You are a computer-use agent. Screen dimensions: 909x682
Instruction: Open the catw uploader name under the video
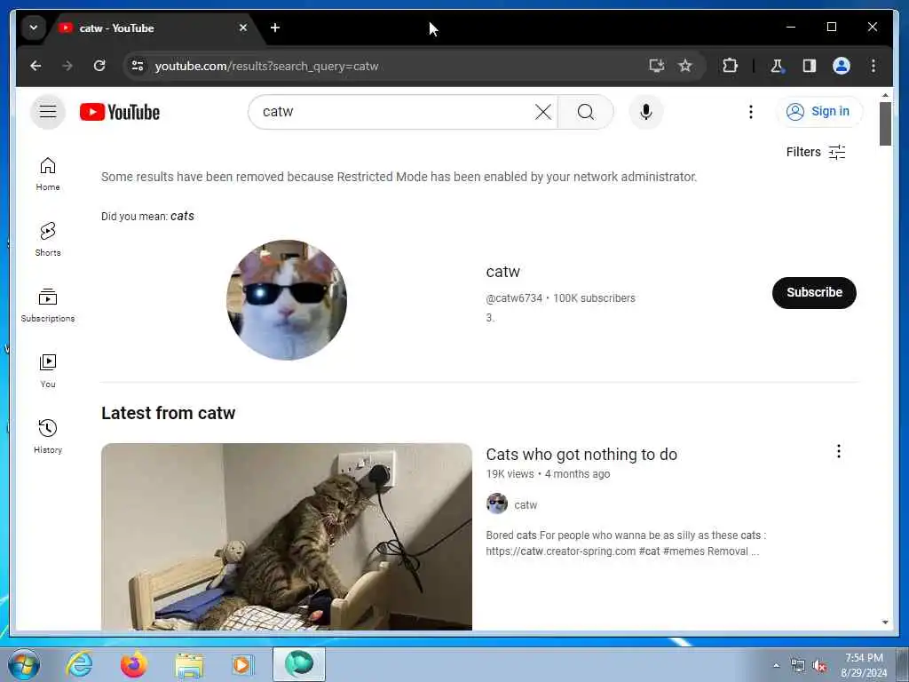526,504
